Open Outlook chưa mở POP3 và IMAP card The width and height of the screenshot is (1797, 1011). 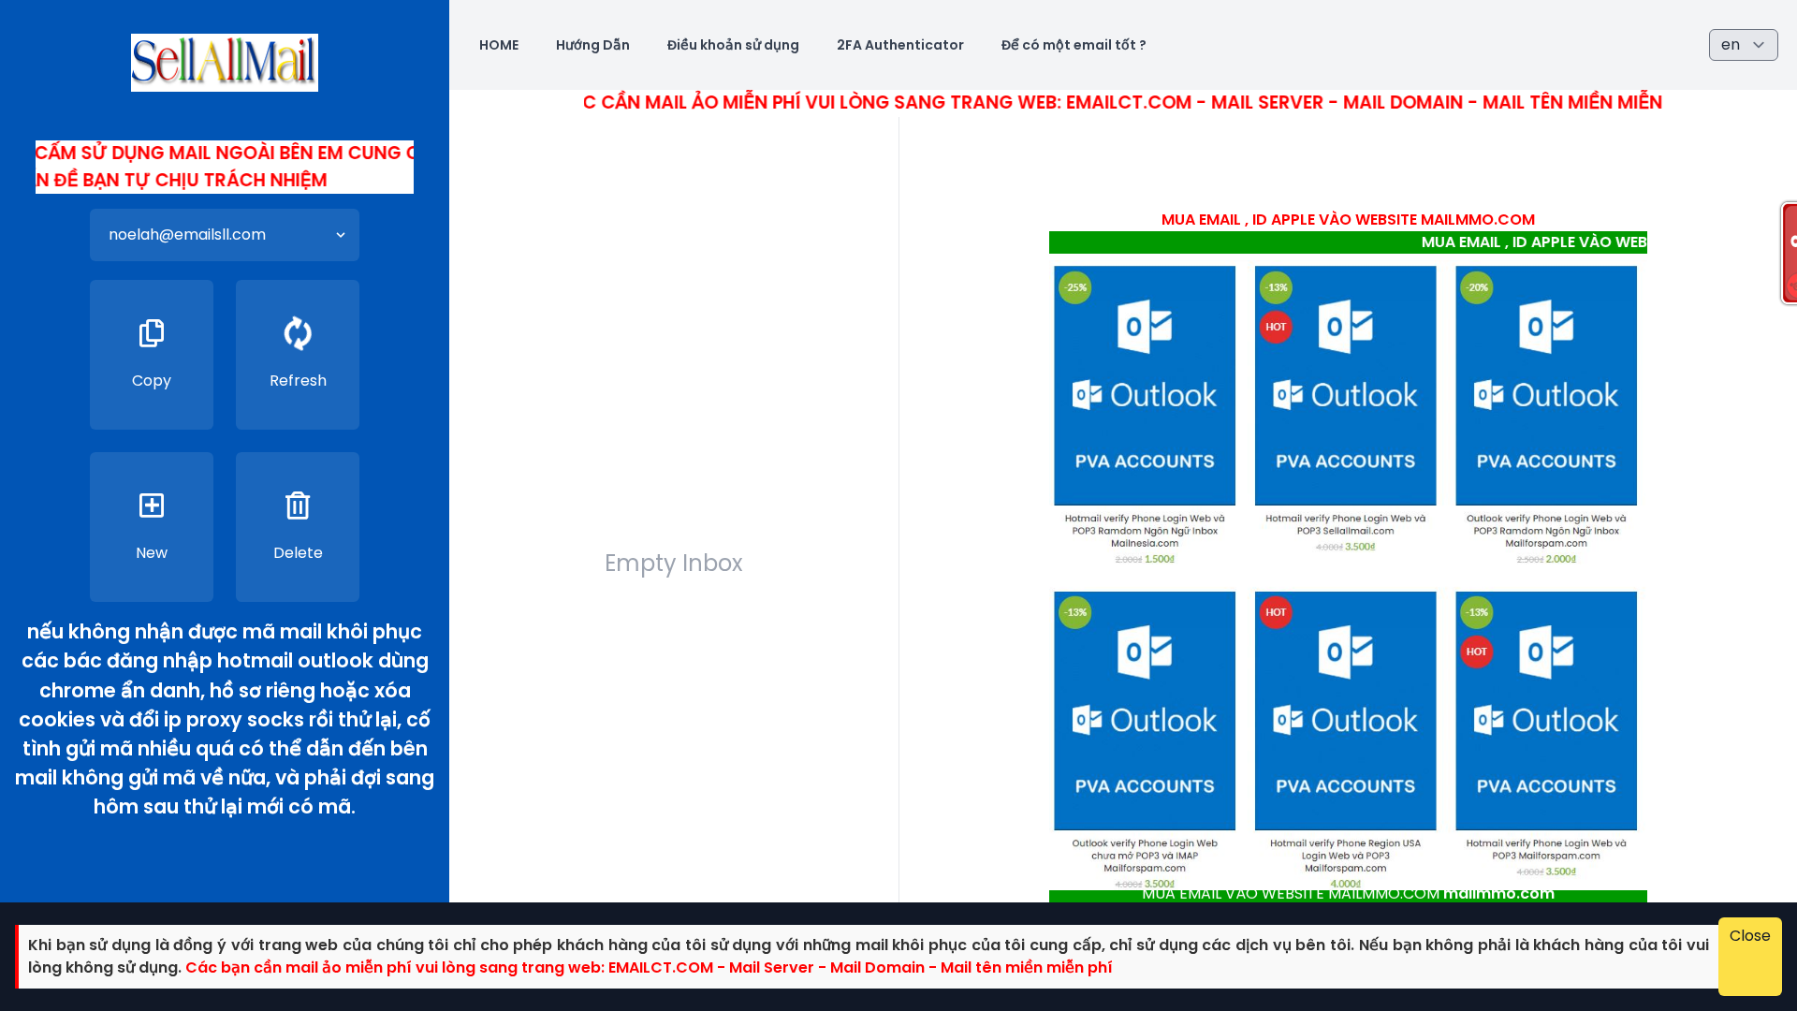[x=1145, y=740]
